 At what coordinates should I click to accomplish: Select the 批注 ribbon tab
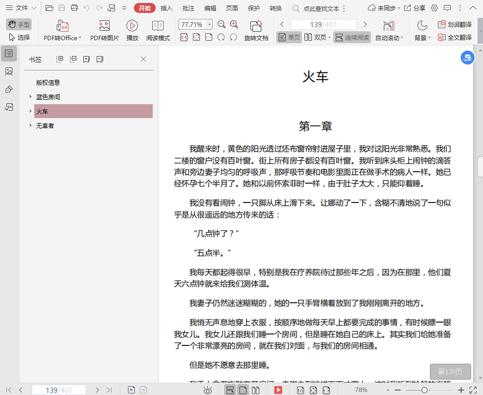tap(188, 8)
